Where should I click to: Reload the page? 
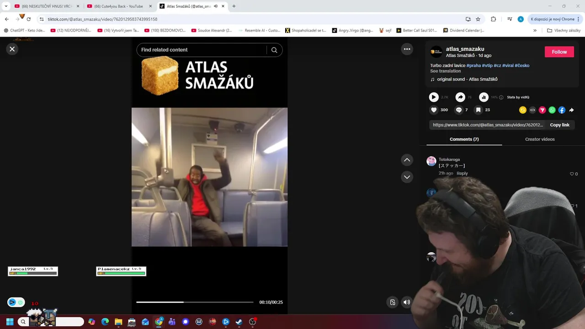click(x=29, y=19)
